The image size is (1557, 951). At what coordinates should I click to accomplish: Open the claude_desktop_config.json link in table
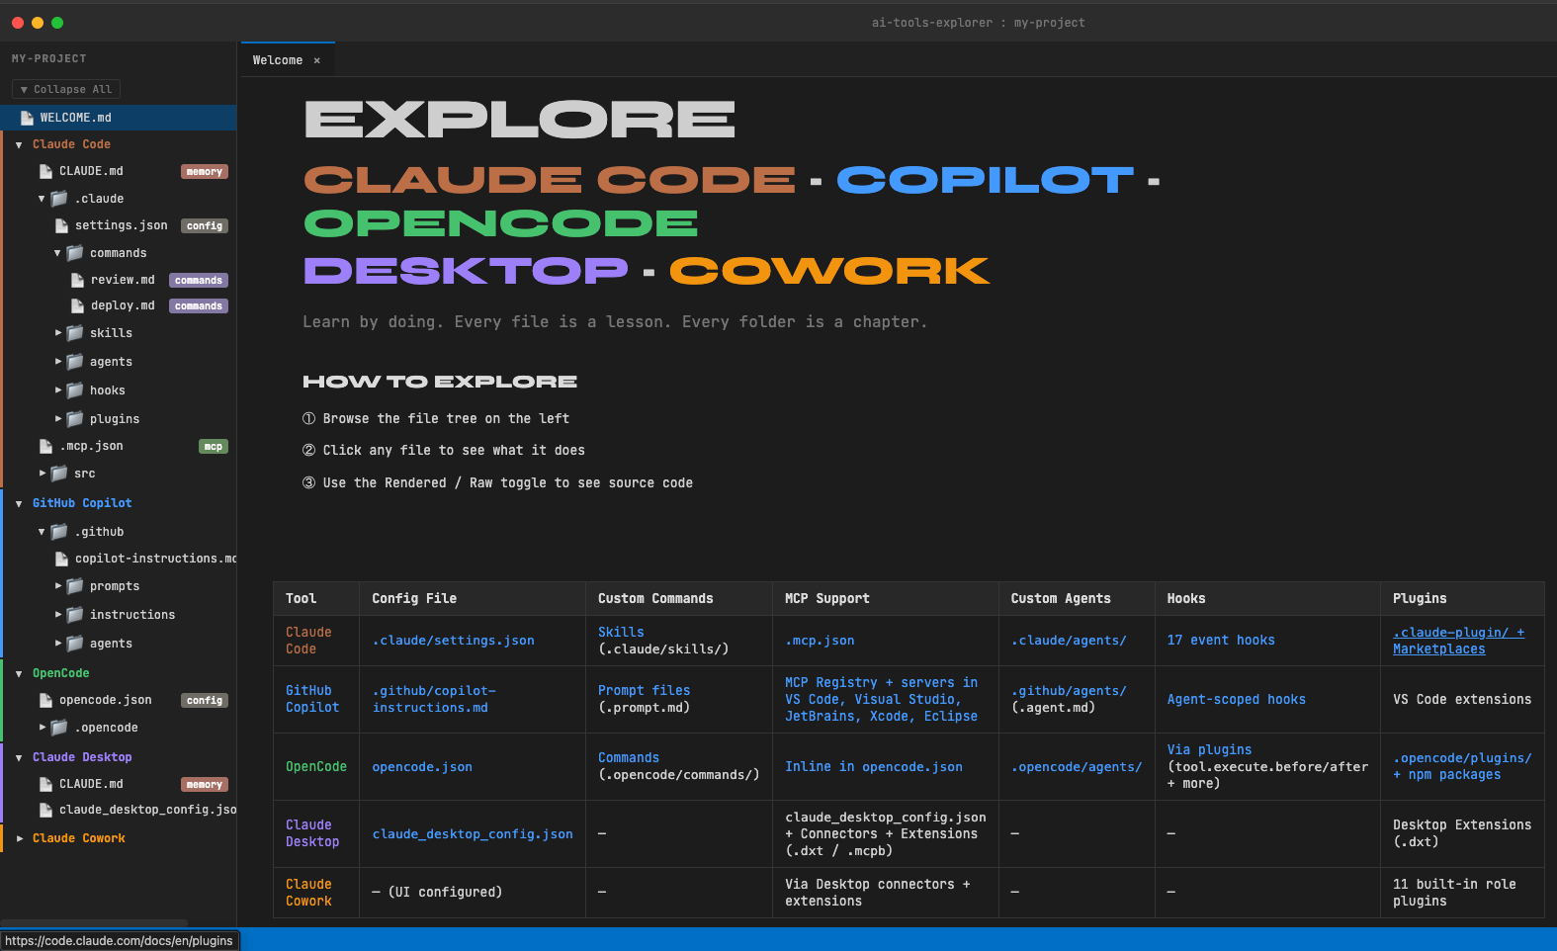point(473,834)
